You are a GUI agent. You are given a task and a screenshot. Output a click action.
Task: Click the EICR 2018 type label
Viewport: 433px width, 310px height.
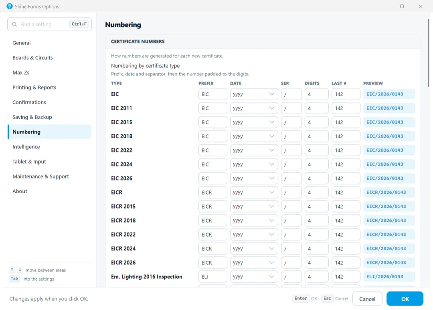coord(123,221)
